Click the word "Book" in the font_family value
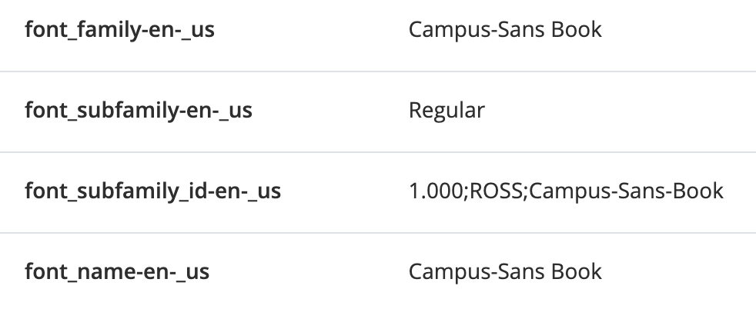The width and height of the screenshot is (756, 309). coord(577,30)
